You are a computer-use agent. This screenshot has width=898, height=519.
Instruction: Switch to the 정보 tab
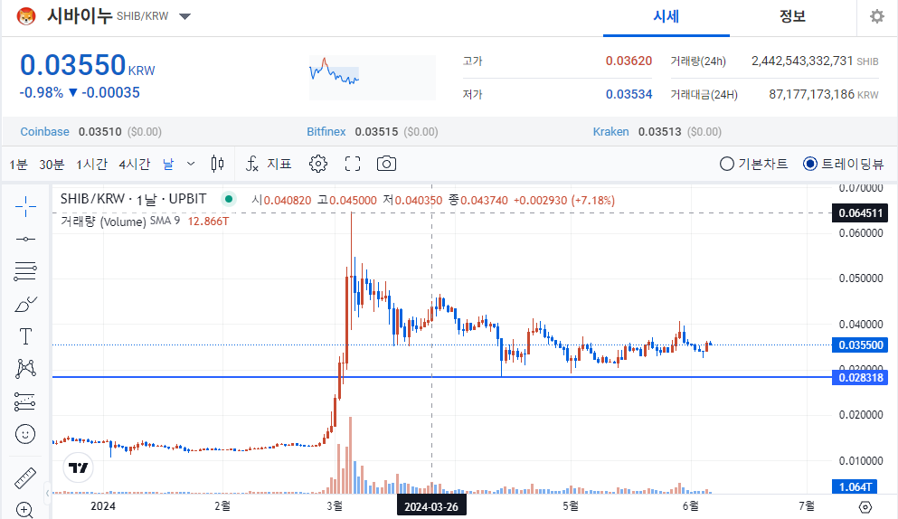(x=792, y=16)
